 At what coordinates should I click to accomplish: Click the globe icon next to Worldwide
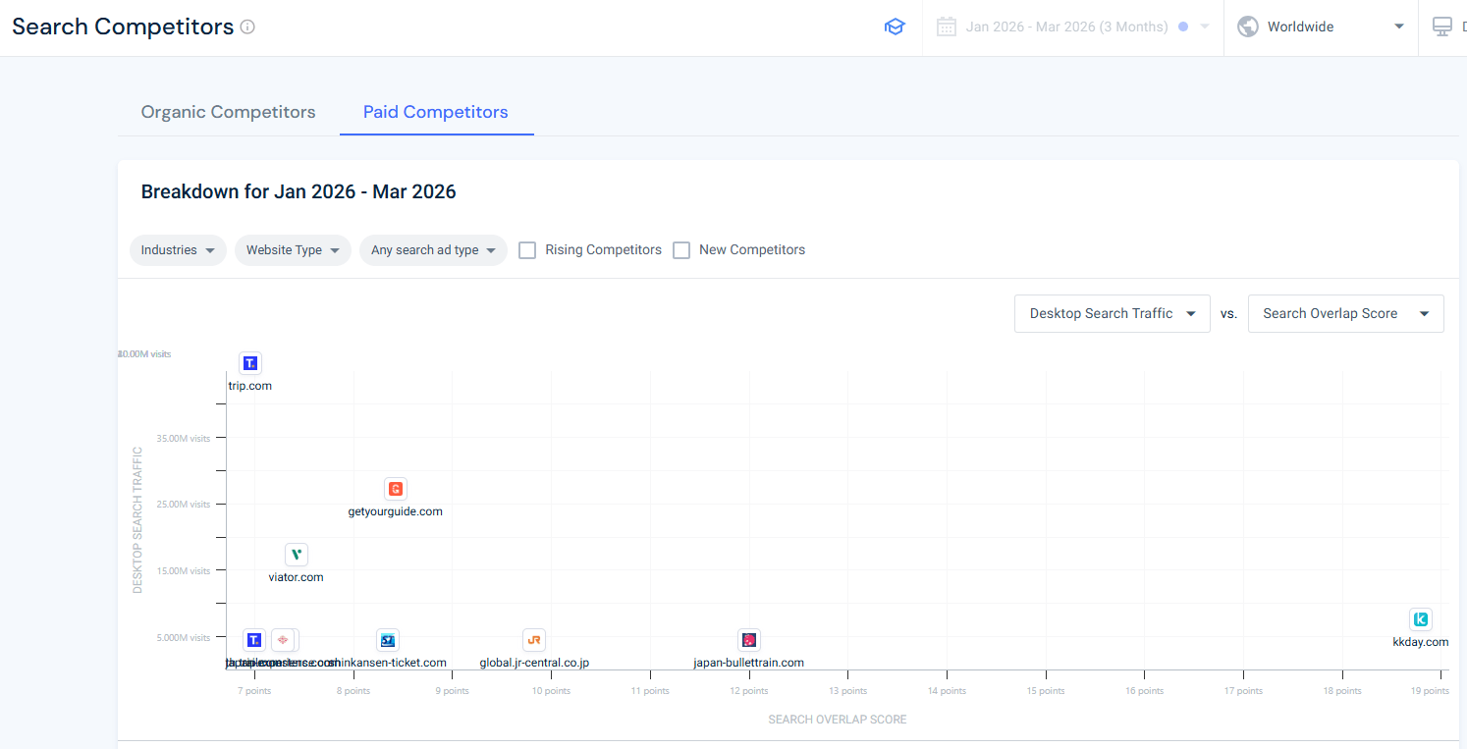(x=1248, y=27)
